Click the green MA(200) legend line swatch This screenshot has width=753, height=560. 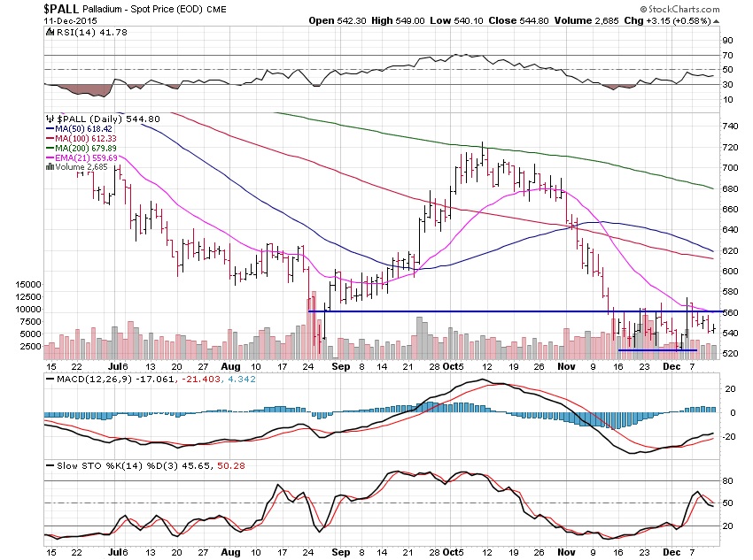(x=50, y=148)
